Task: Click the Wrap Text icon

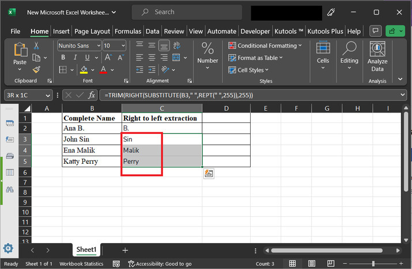Action: coord(176,45)
